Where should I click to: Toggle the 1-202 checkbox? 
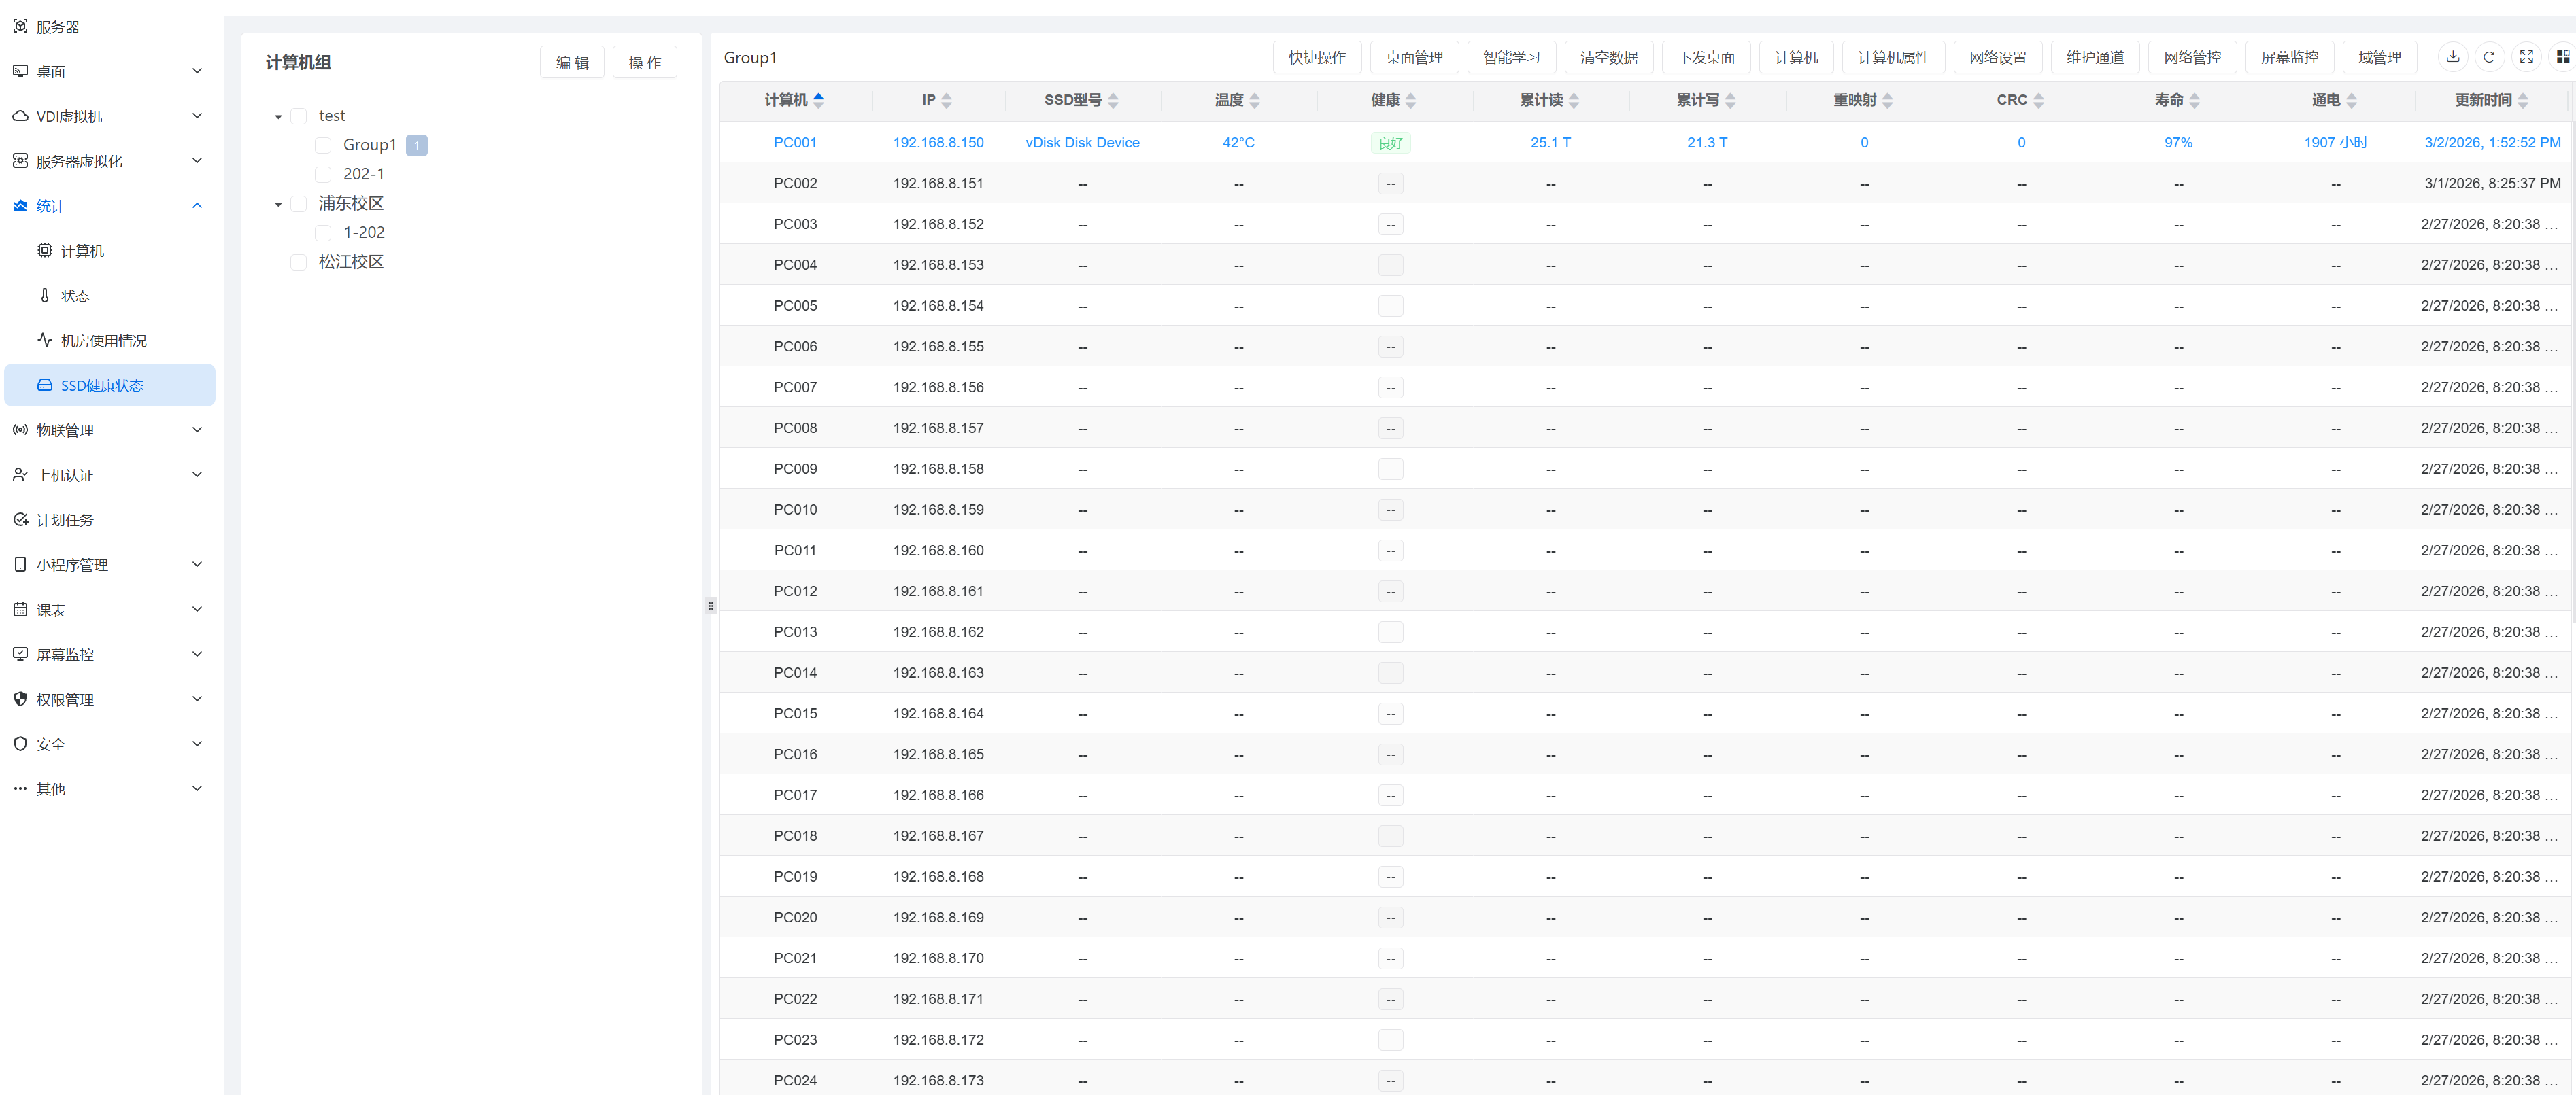click(323, 232)
